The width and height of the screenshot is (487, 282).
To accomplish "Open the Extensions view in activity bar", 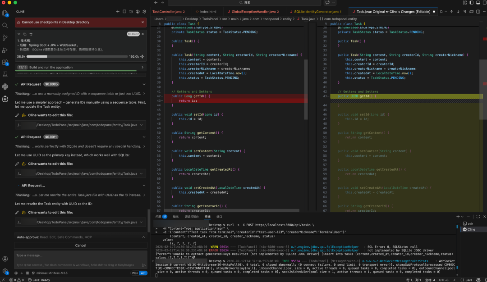I will click(5, 62).
